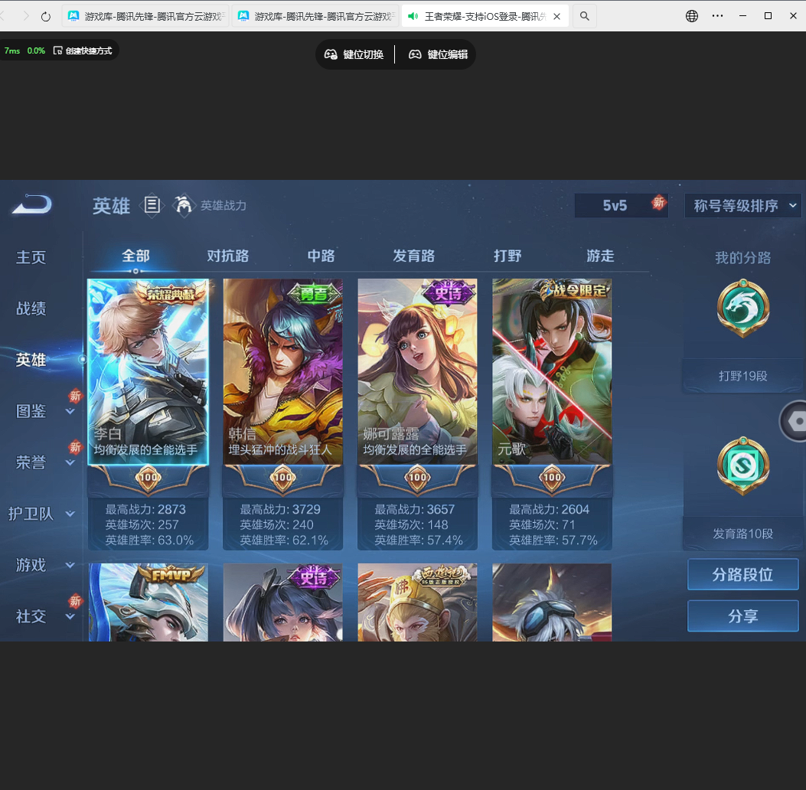Switch to the second 游戏库-腾讯先锋 browser tab

315,16
